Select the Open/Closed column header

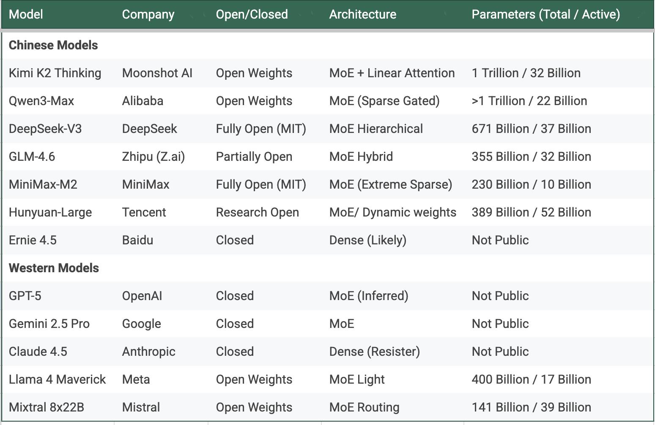click(252, 14)
